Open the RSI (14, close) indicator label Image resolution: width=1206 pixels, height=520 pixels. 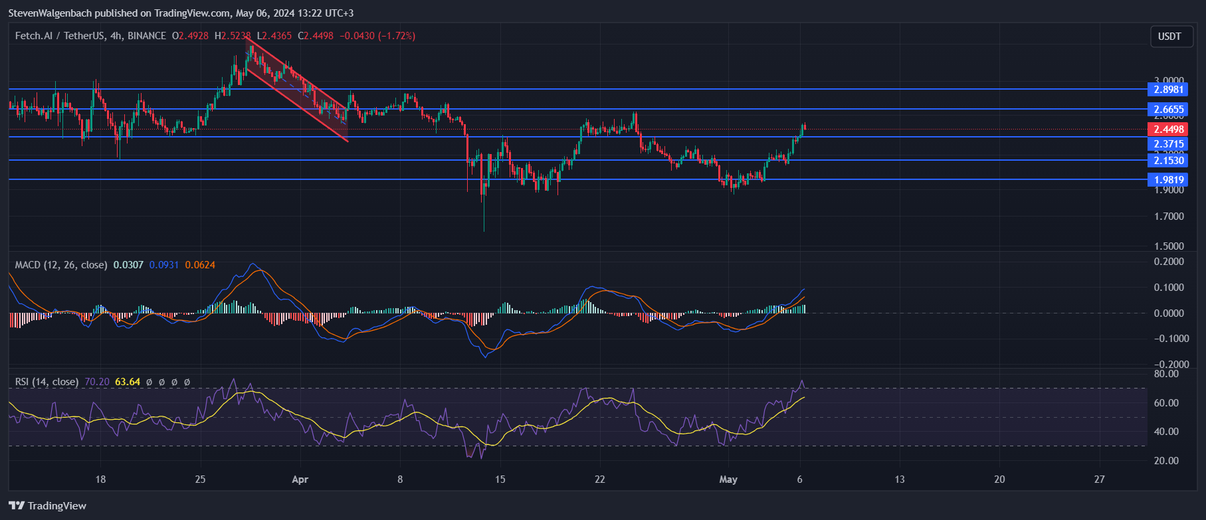coord(47,382)
